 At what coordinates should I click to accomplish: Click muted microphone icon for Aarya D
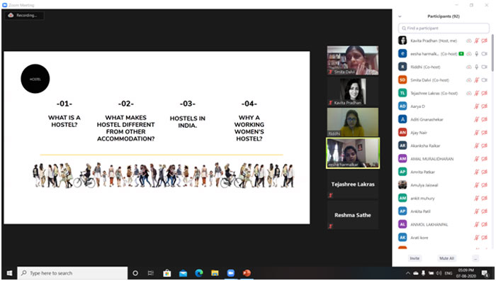(477, 106)
